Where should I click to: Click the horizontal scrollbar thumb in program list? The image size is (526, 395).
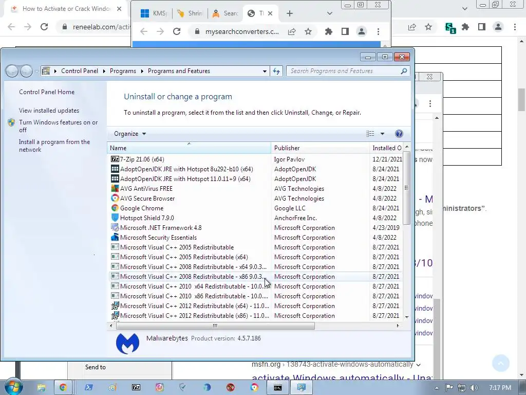pyautogui.click(x=215, y=326)
